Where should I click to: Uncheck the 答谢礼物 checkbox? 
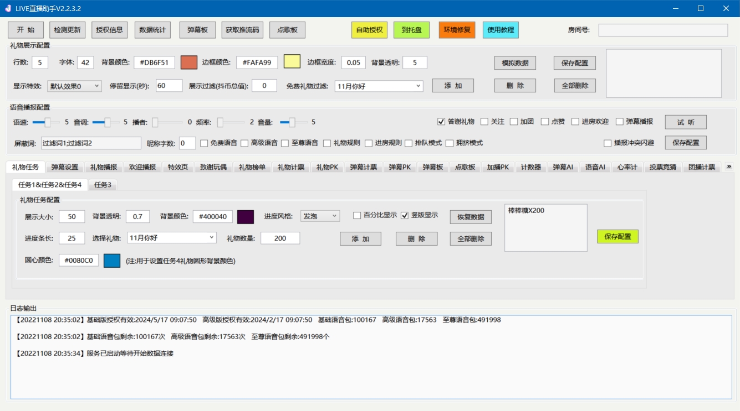tap(441, 122)
